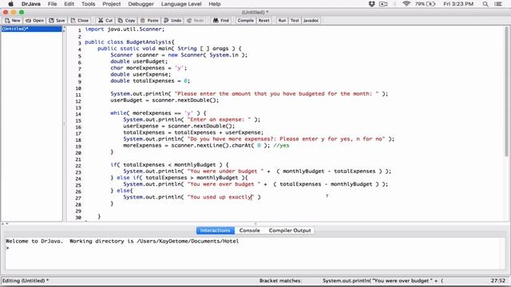Viewport: 511px width, 287px height.
Task: Click the Dropbox icon in the menu bar
Action: point(371,4)
